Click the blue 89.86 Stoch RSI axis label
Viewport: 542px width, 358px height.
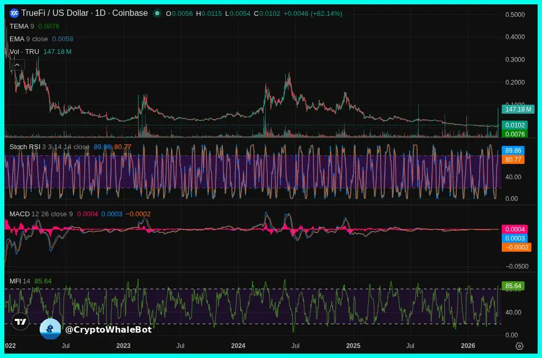[513, 151]
